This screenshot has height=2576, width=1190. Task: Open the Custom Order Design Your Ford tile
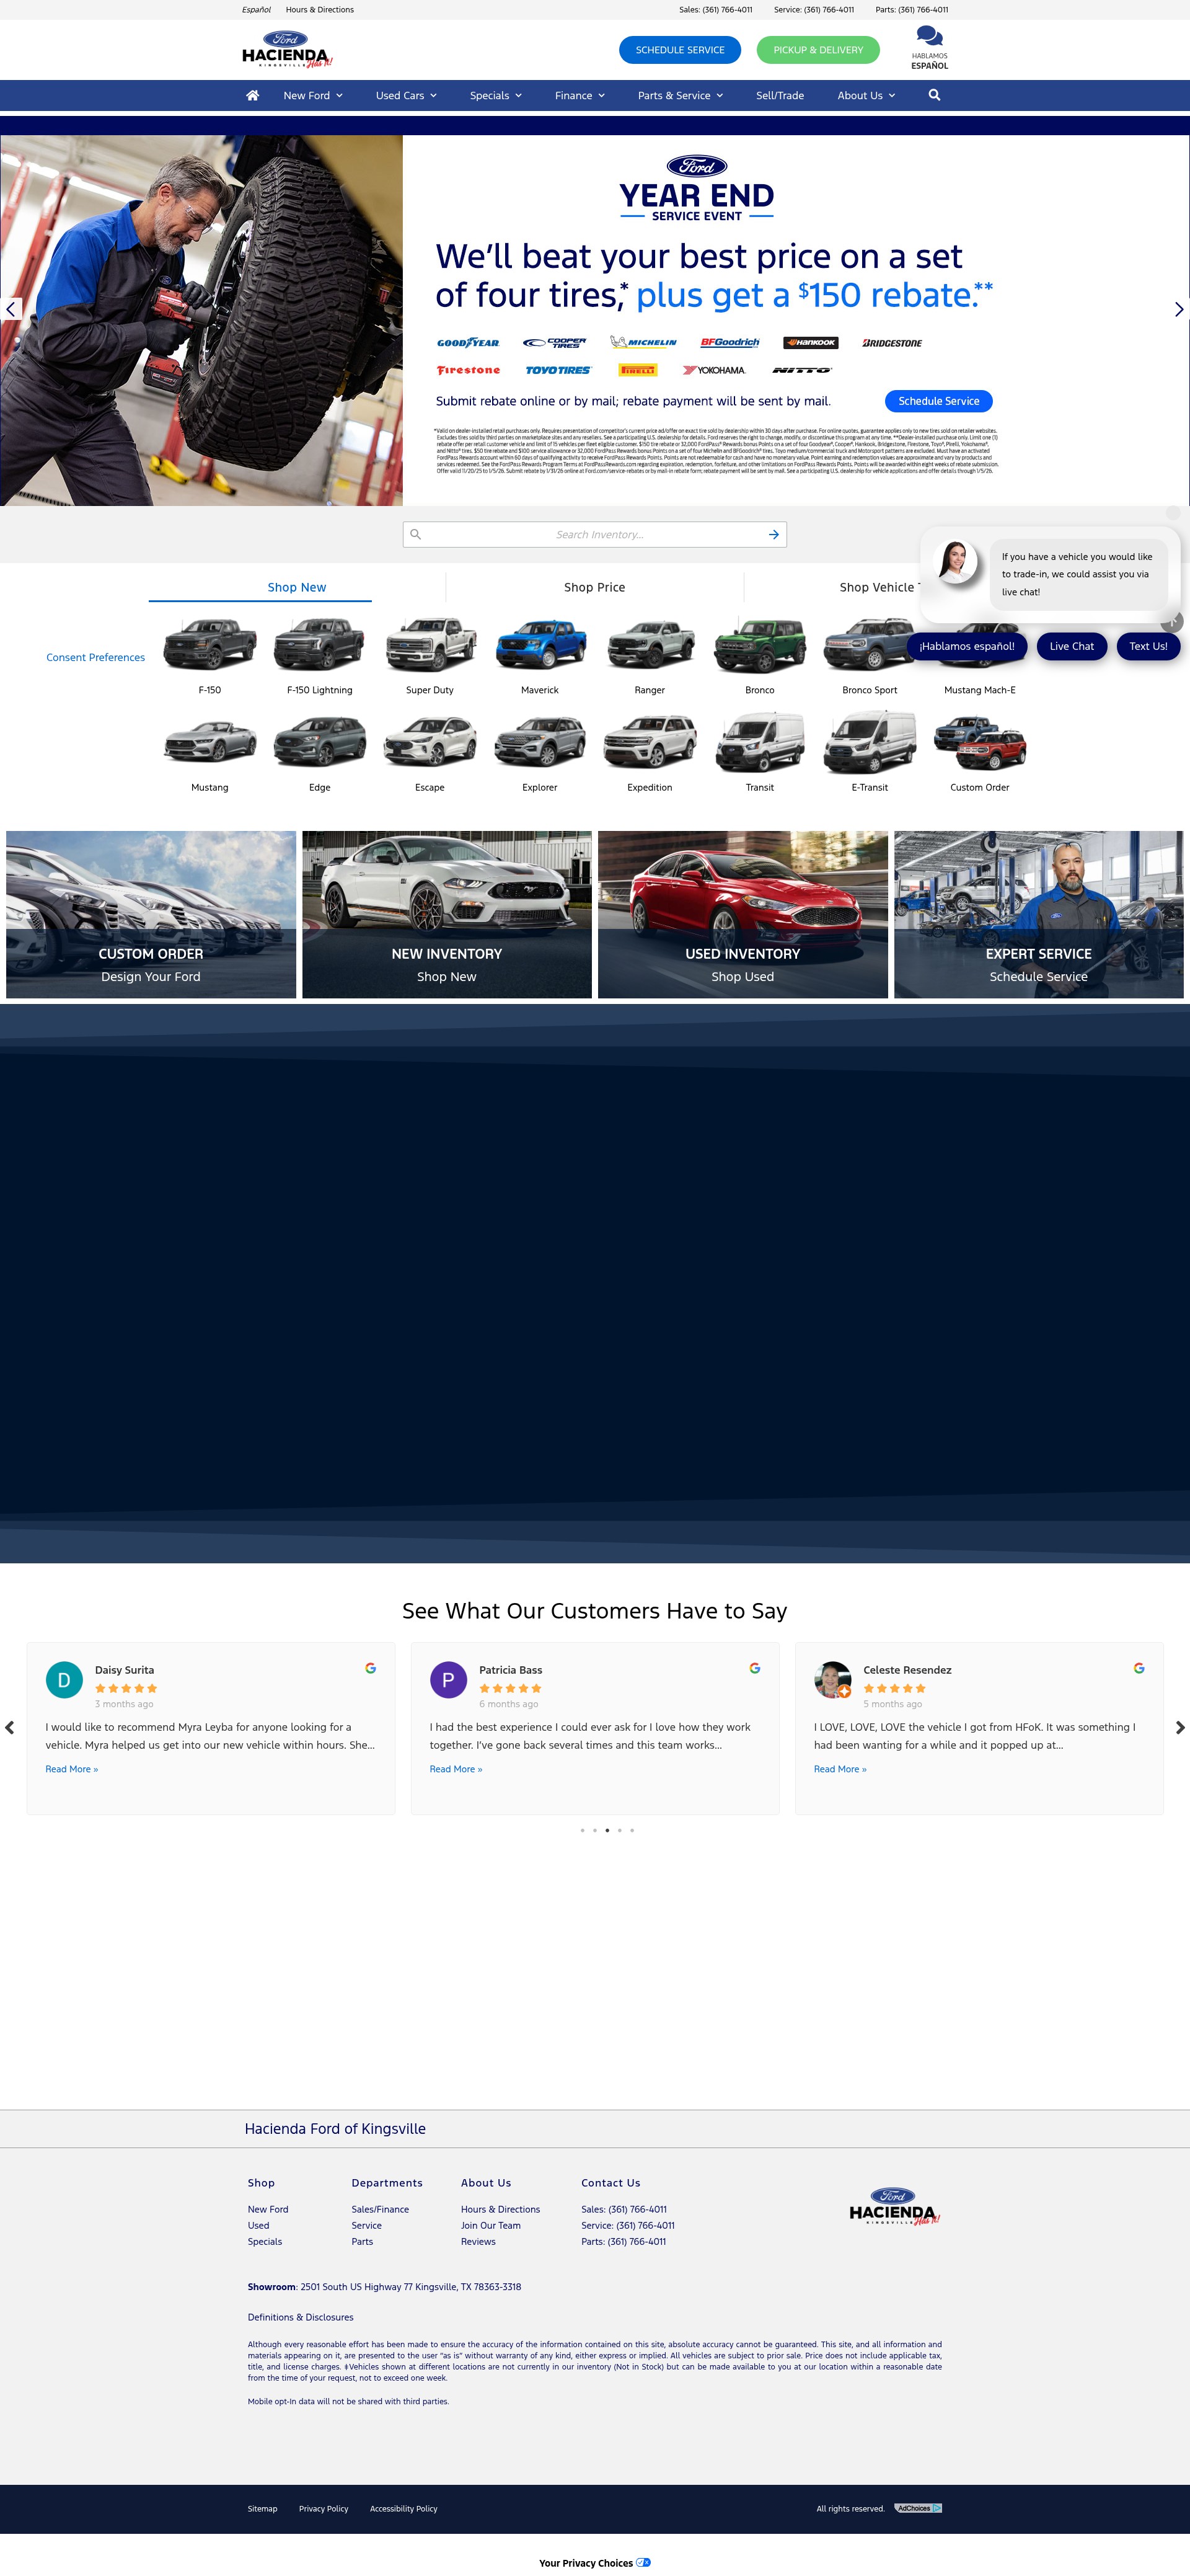[x=151, y=914]
